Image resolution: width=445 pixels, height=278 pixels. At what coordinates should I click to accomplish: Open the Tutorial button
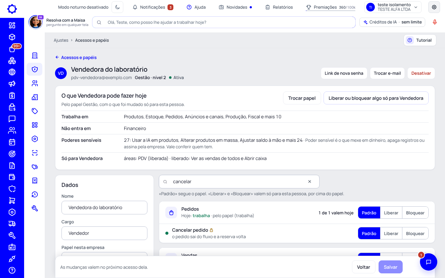point(420,40)
